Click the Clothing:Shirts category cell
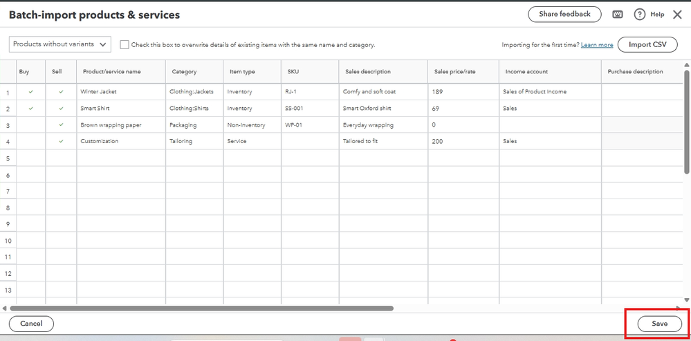The image size is (691, 341). coord(194,109)
